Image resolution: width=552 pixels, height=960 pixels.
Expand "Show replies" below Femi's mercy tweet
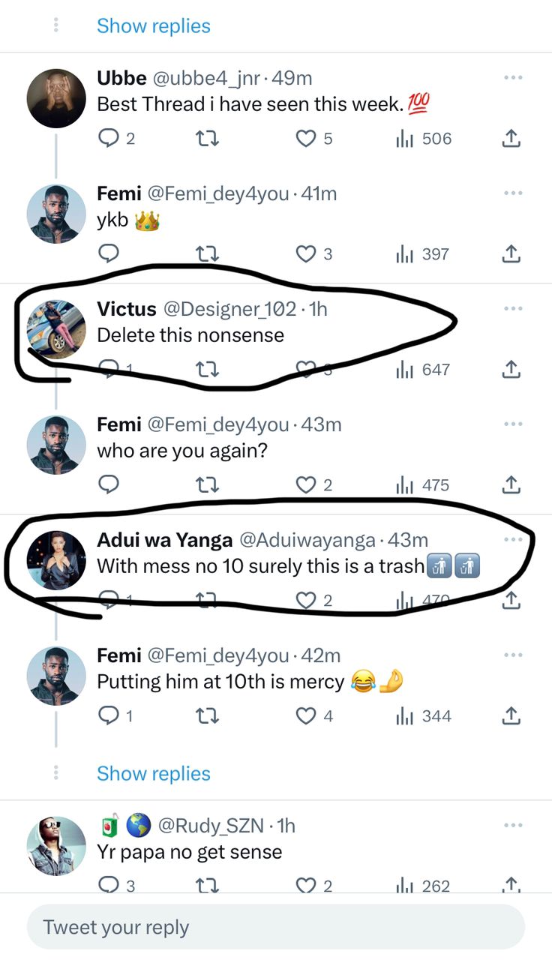coord(153,773)
